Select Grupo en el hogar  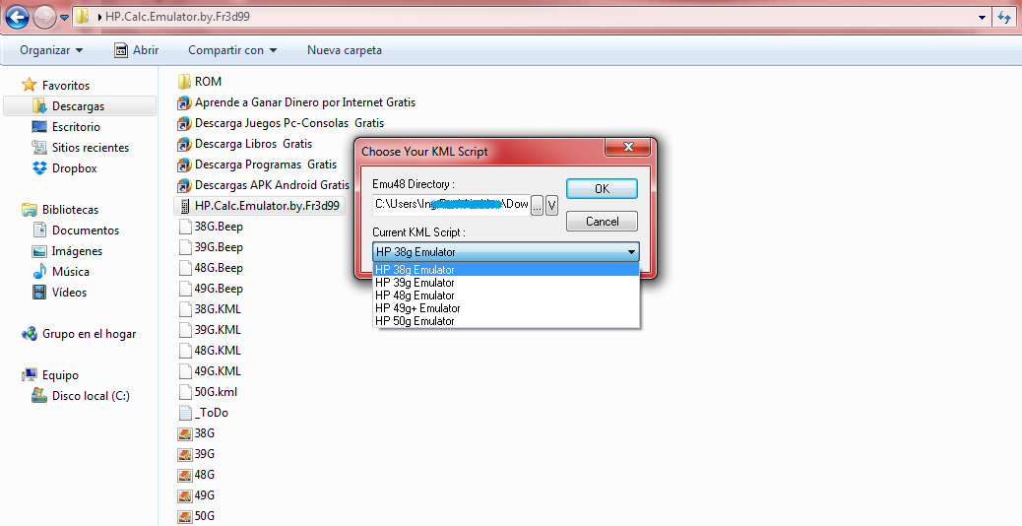point(90,334)
